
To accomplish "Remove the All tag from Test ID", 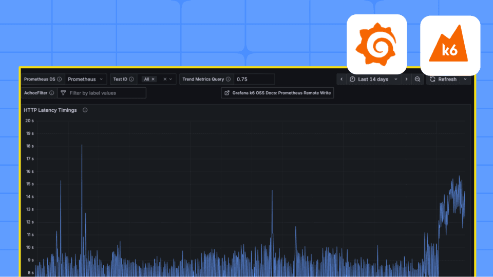I will [x=153, y=79].
